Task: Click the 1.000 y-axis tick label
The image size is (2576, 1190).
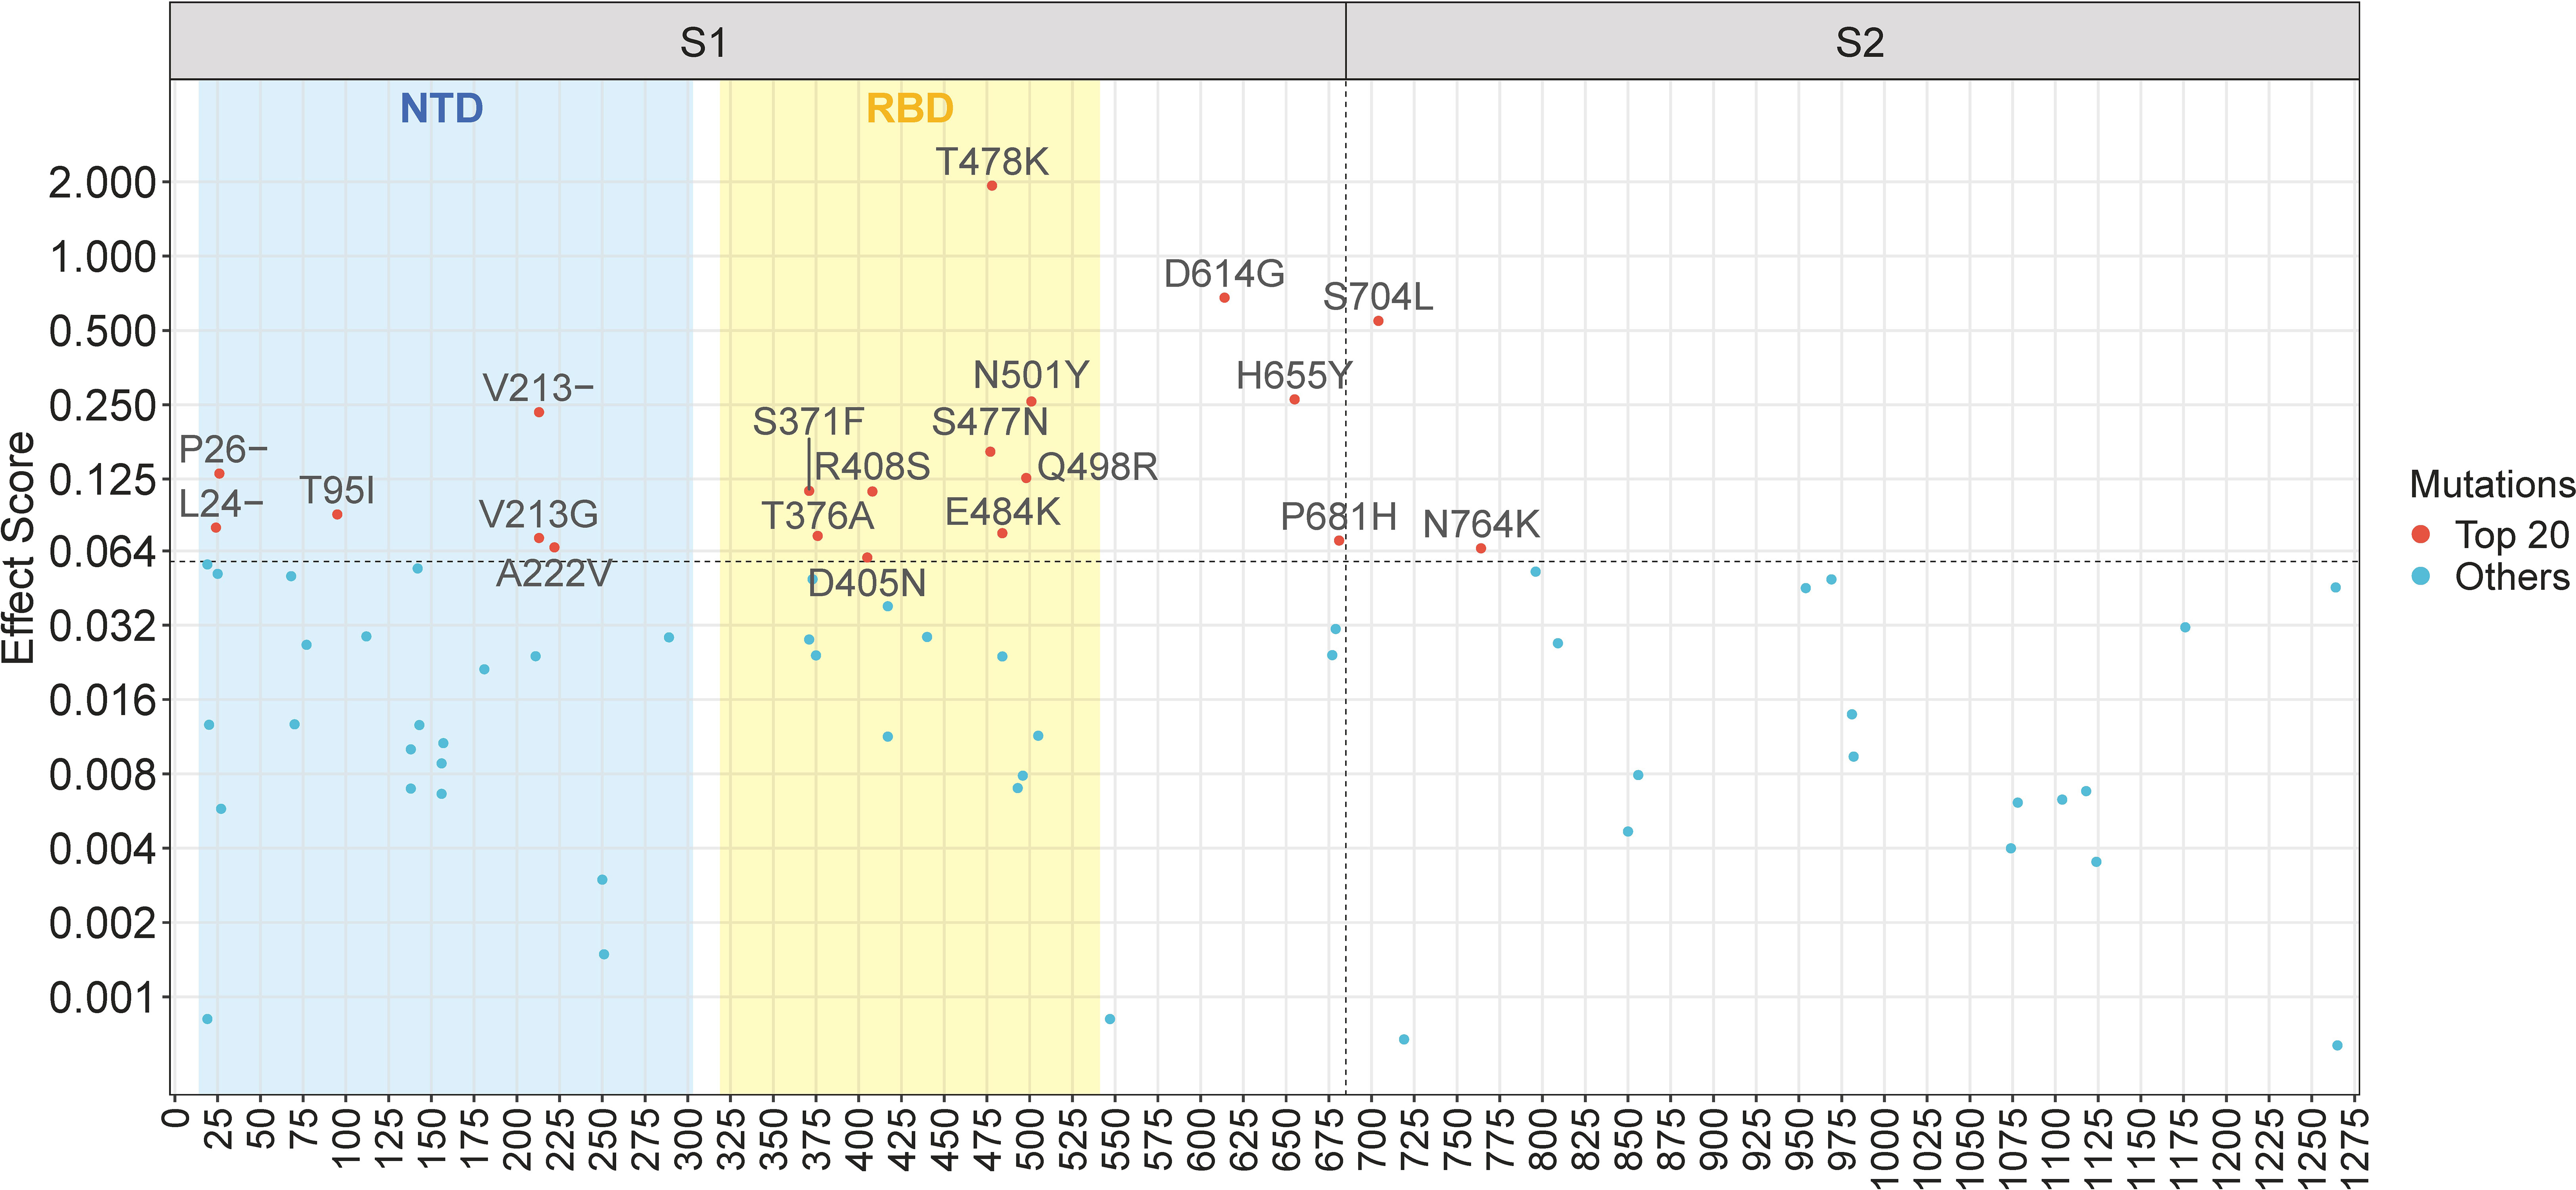Action: pos(103,257)
